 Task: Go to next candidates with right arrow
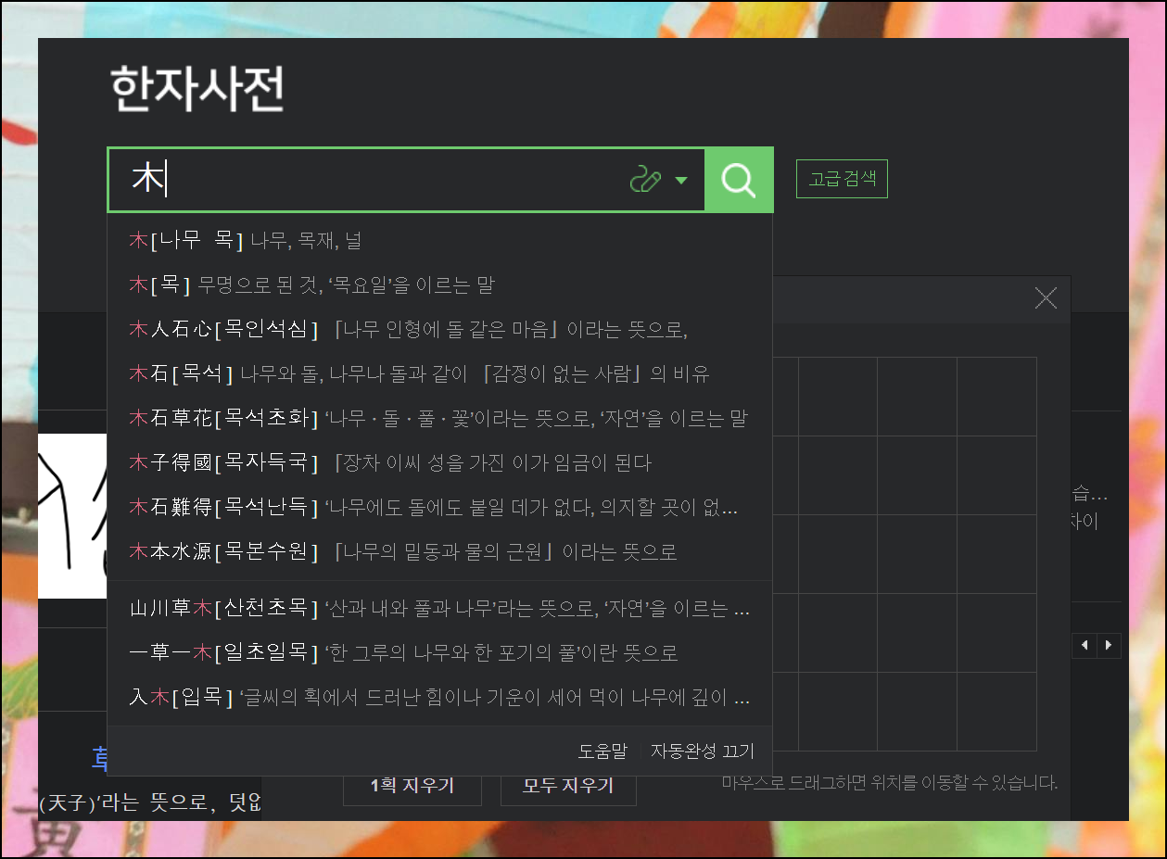pos(1109,645)
